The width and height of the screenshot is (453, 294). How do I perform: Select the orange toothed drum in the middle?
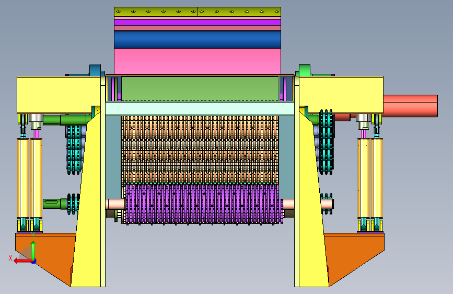tap(200, 150)
